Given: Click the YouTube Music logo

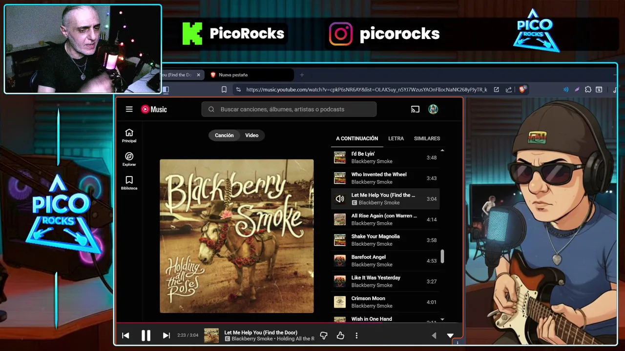Looking at the screenshot, I should click(x=154, y=109).
